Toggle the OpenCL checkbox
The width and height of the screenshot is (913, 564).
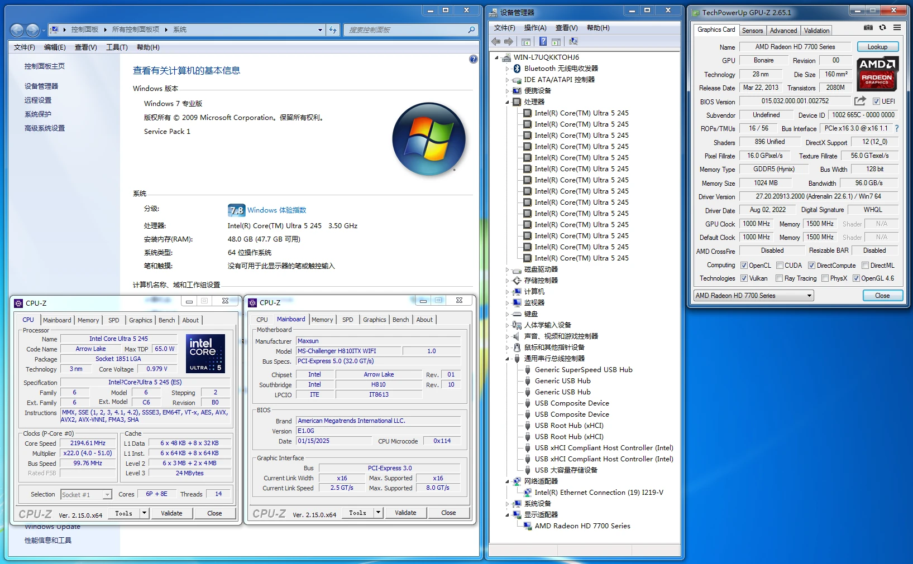[x=744, y=266]
